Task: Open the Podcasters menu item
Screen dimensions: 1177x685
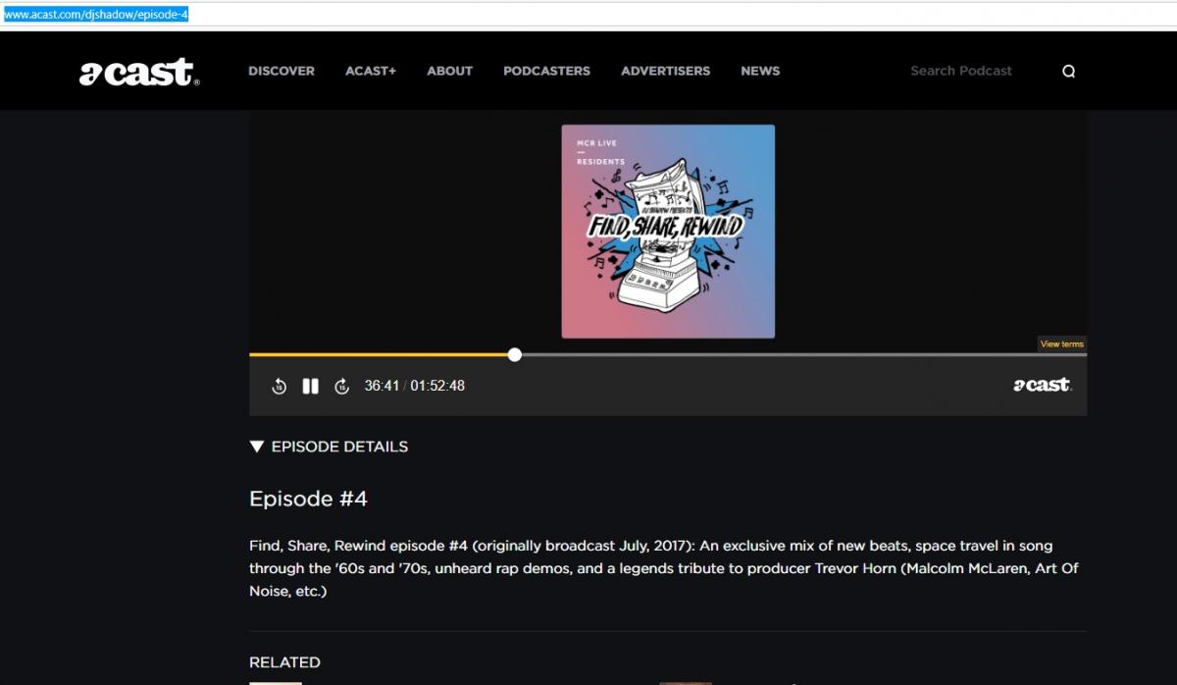Action: pos(546,71)
